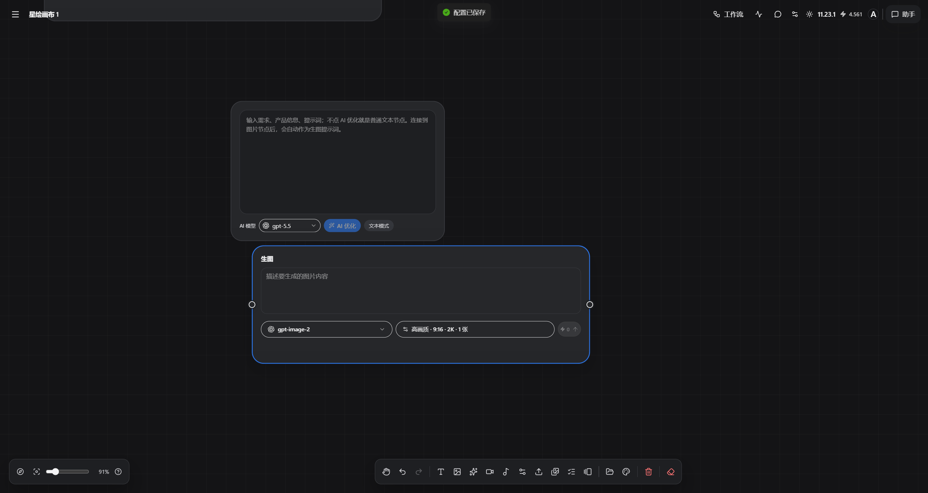Click the AI 优化 button

click(x=342, y=226)
